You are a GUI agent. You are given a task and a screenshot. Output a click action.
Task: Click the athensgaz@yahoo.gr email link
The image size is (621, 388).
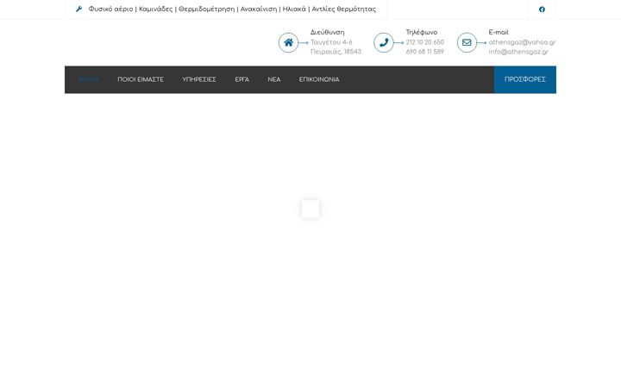(x=522, y=42)
